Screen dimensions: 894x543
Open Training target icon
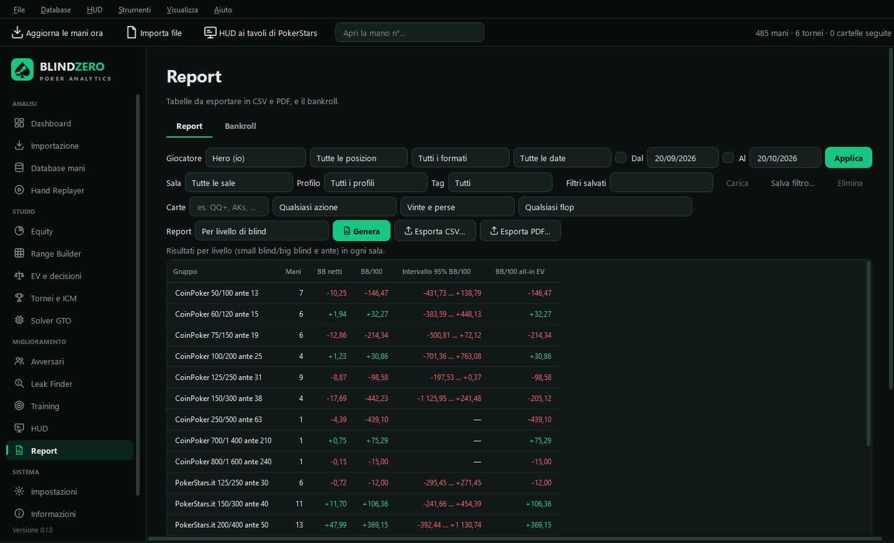[19, 406]
